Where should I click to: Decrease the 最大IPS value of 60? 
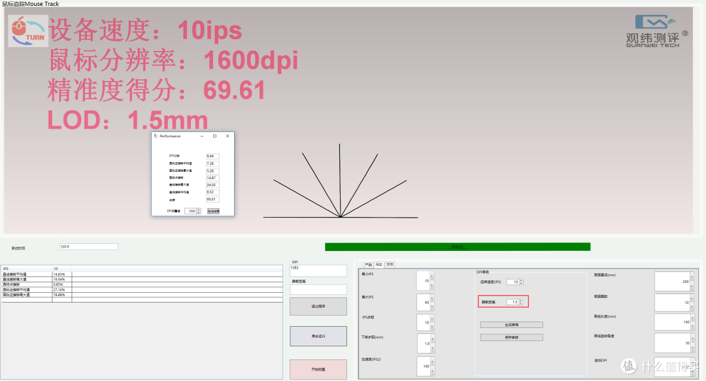click(432, 306)
